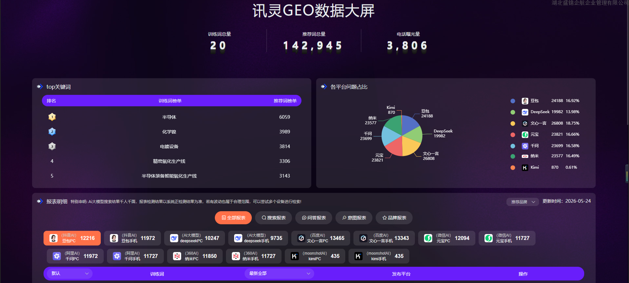The height and width of the screenshot is (283, 629).
Task: Click the 元宝PC card green logo icon
Action: [x=428, y=238]
